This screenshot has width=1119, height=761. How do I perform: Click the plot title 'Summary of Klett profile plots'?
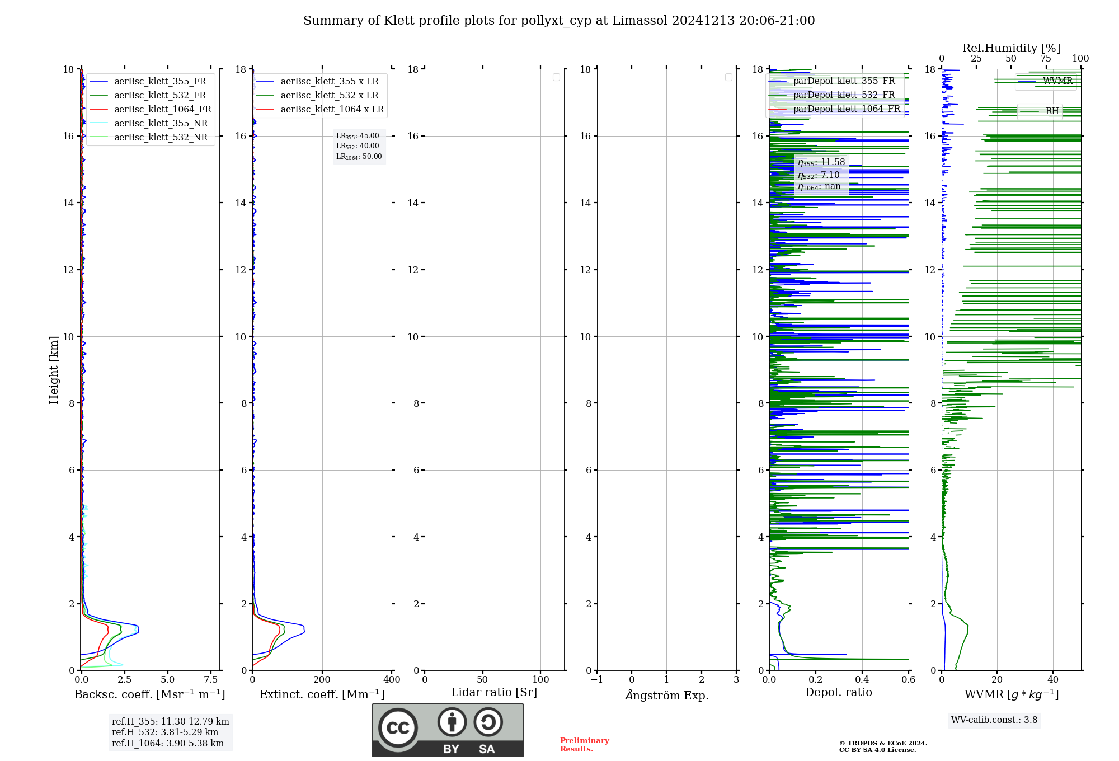(x=559, y=21)
